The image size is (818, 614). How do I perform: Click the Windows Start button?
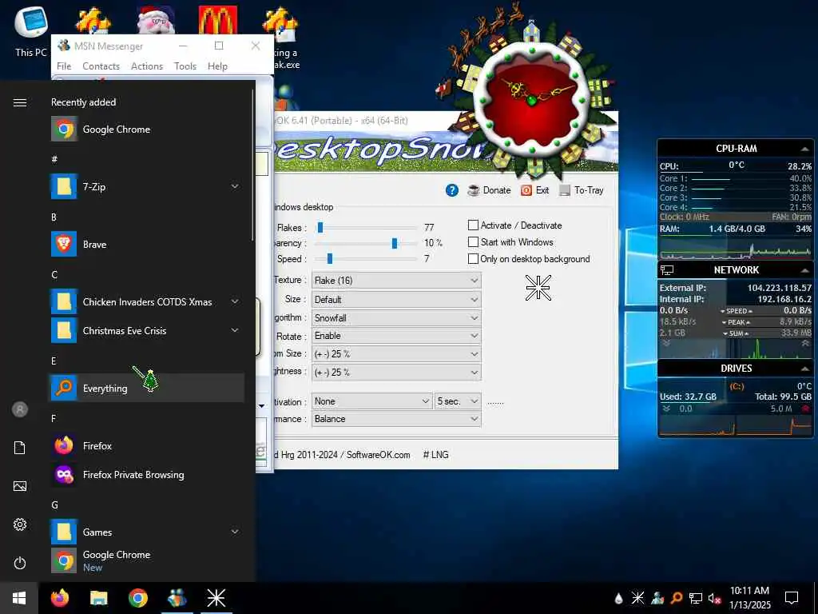click(x=19, y=598)
